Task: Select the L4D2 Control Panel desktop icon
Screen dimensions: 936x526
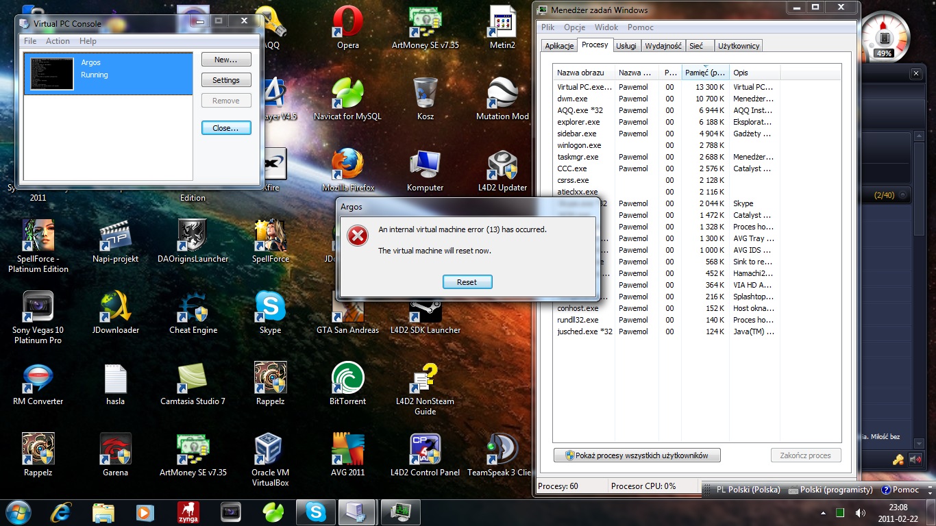Action: point(425,455)
